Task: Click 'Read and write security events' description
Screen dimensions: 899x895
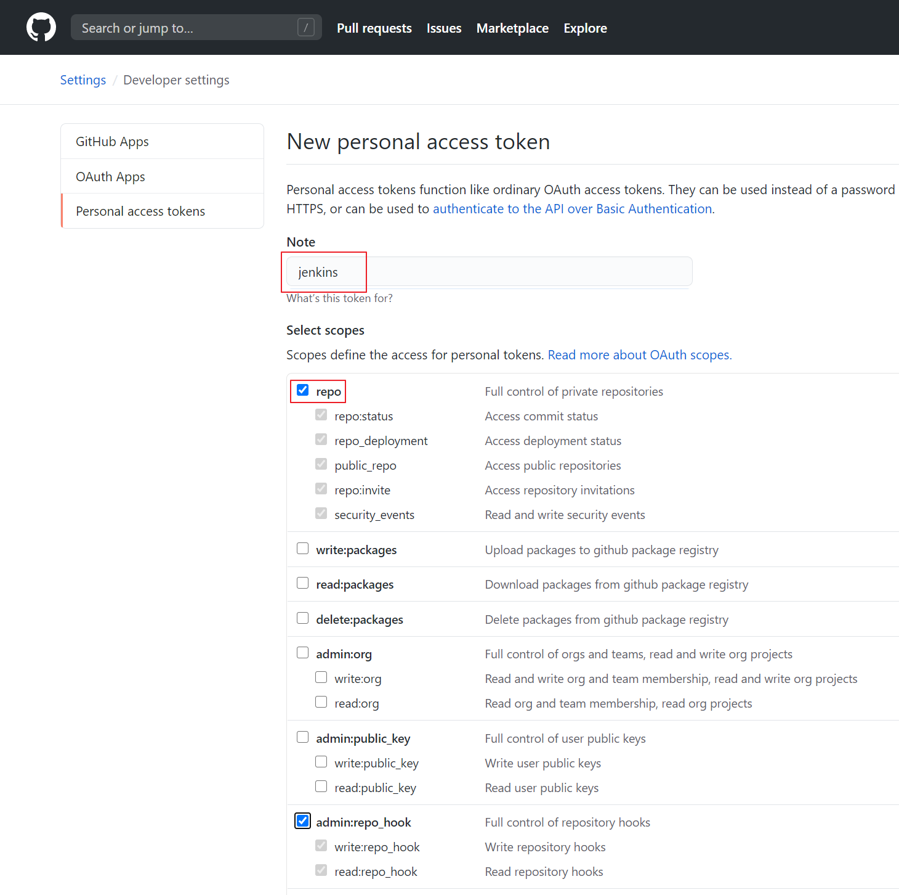Action: click(565, 515)
